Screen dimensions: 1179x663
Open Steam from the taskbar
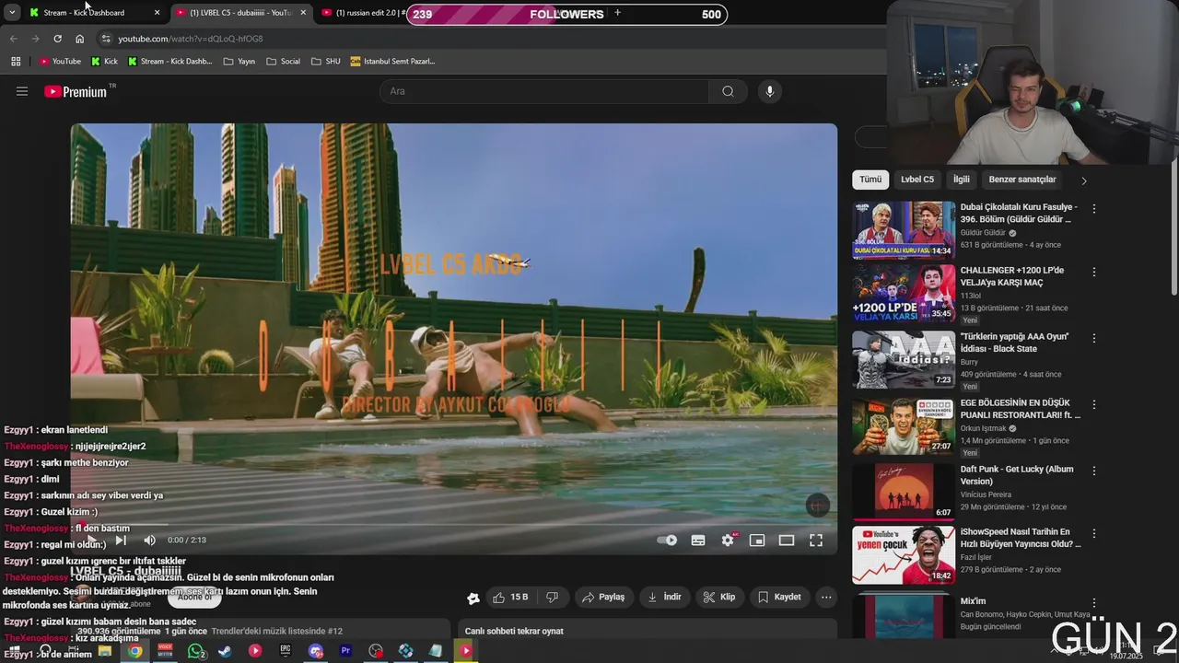[x=225, y=651]
